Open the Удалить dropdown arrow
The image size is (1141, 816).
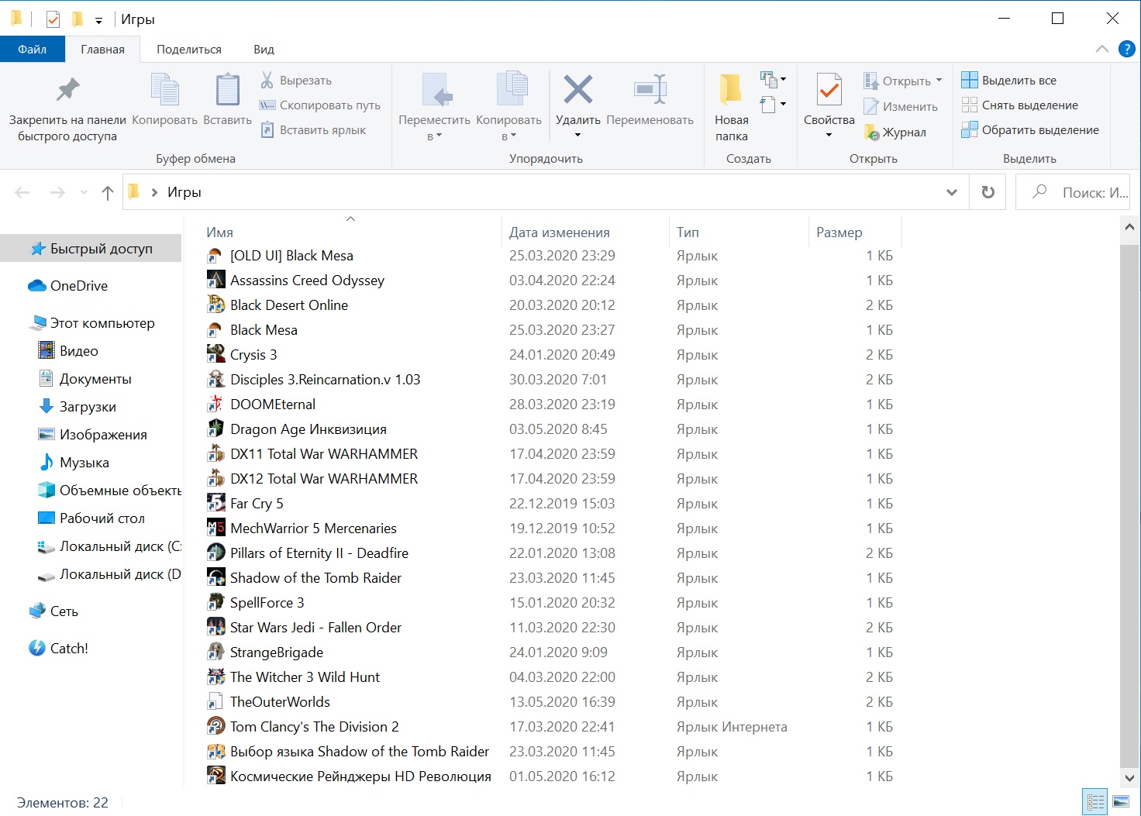(577, 136)
